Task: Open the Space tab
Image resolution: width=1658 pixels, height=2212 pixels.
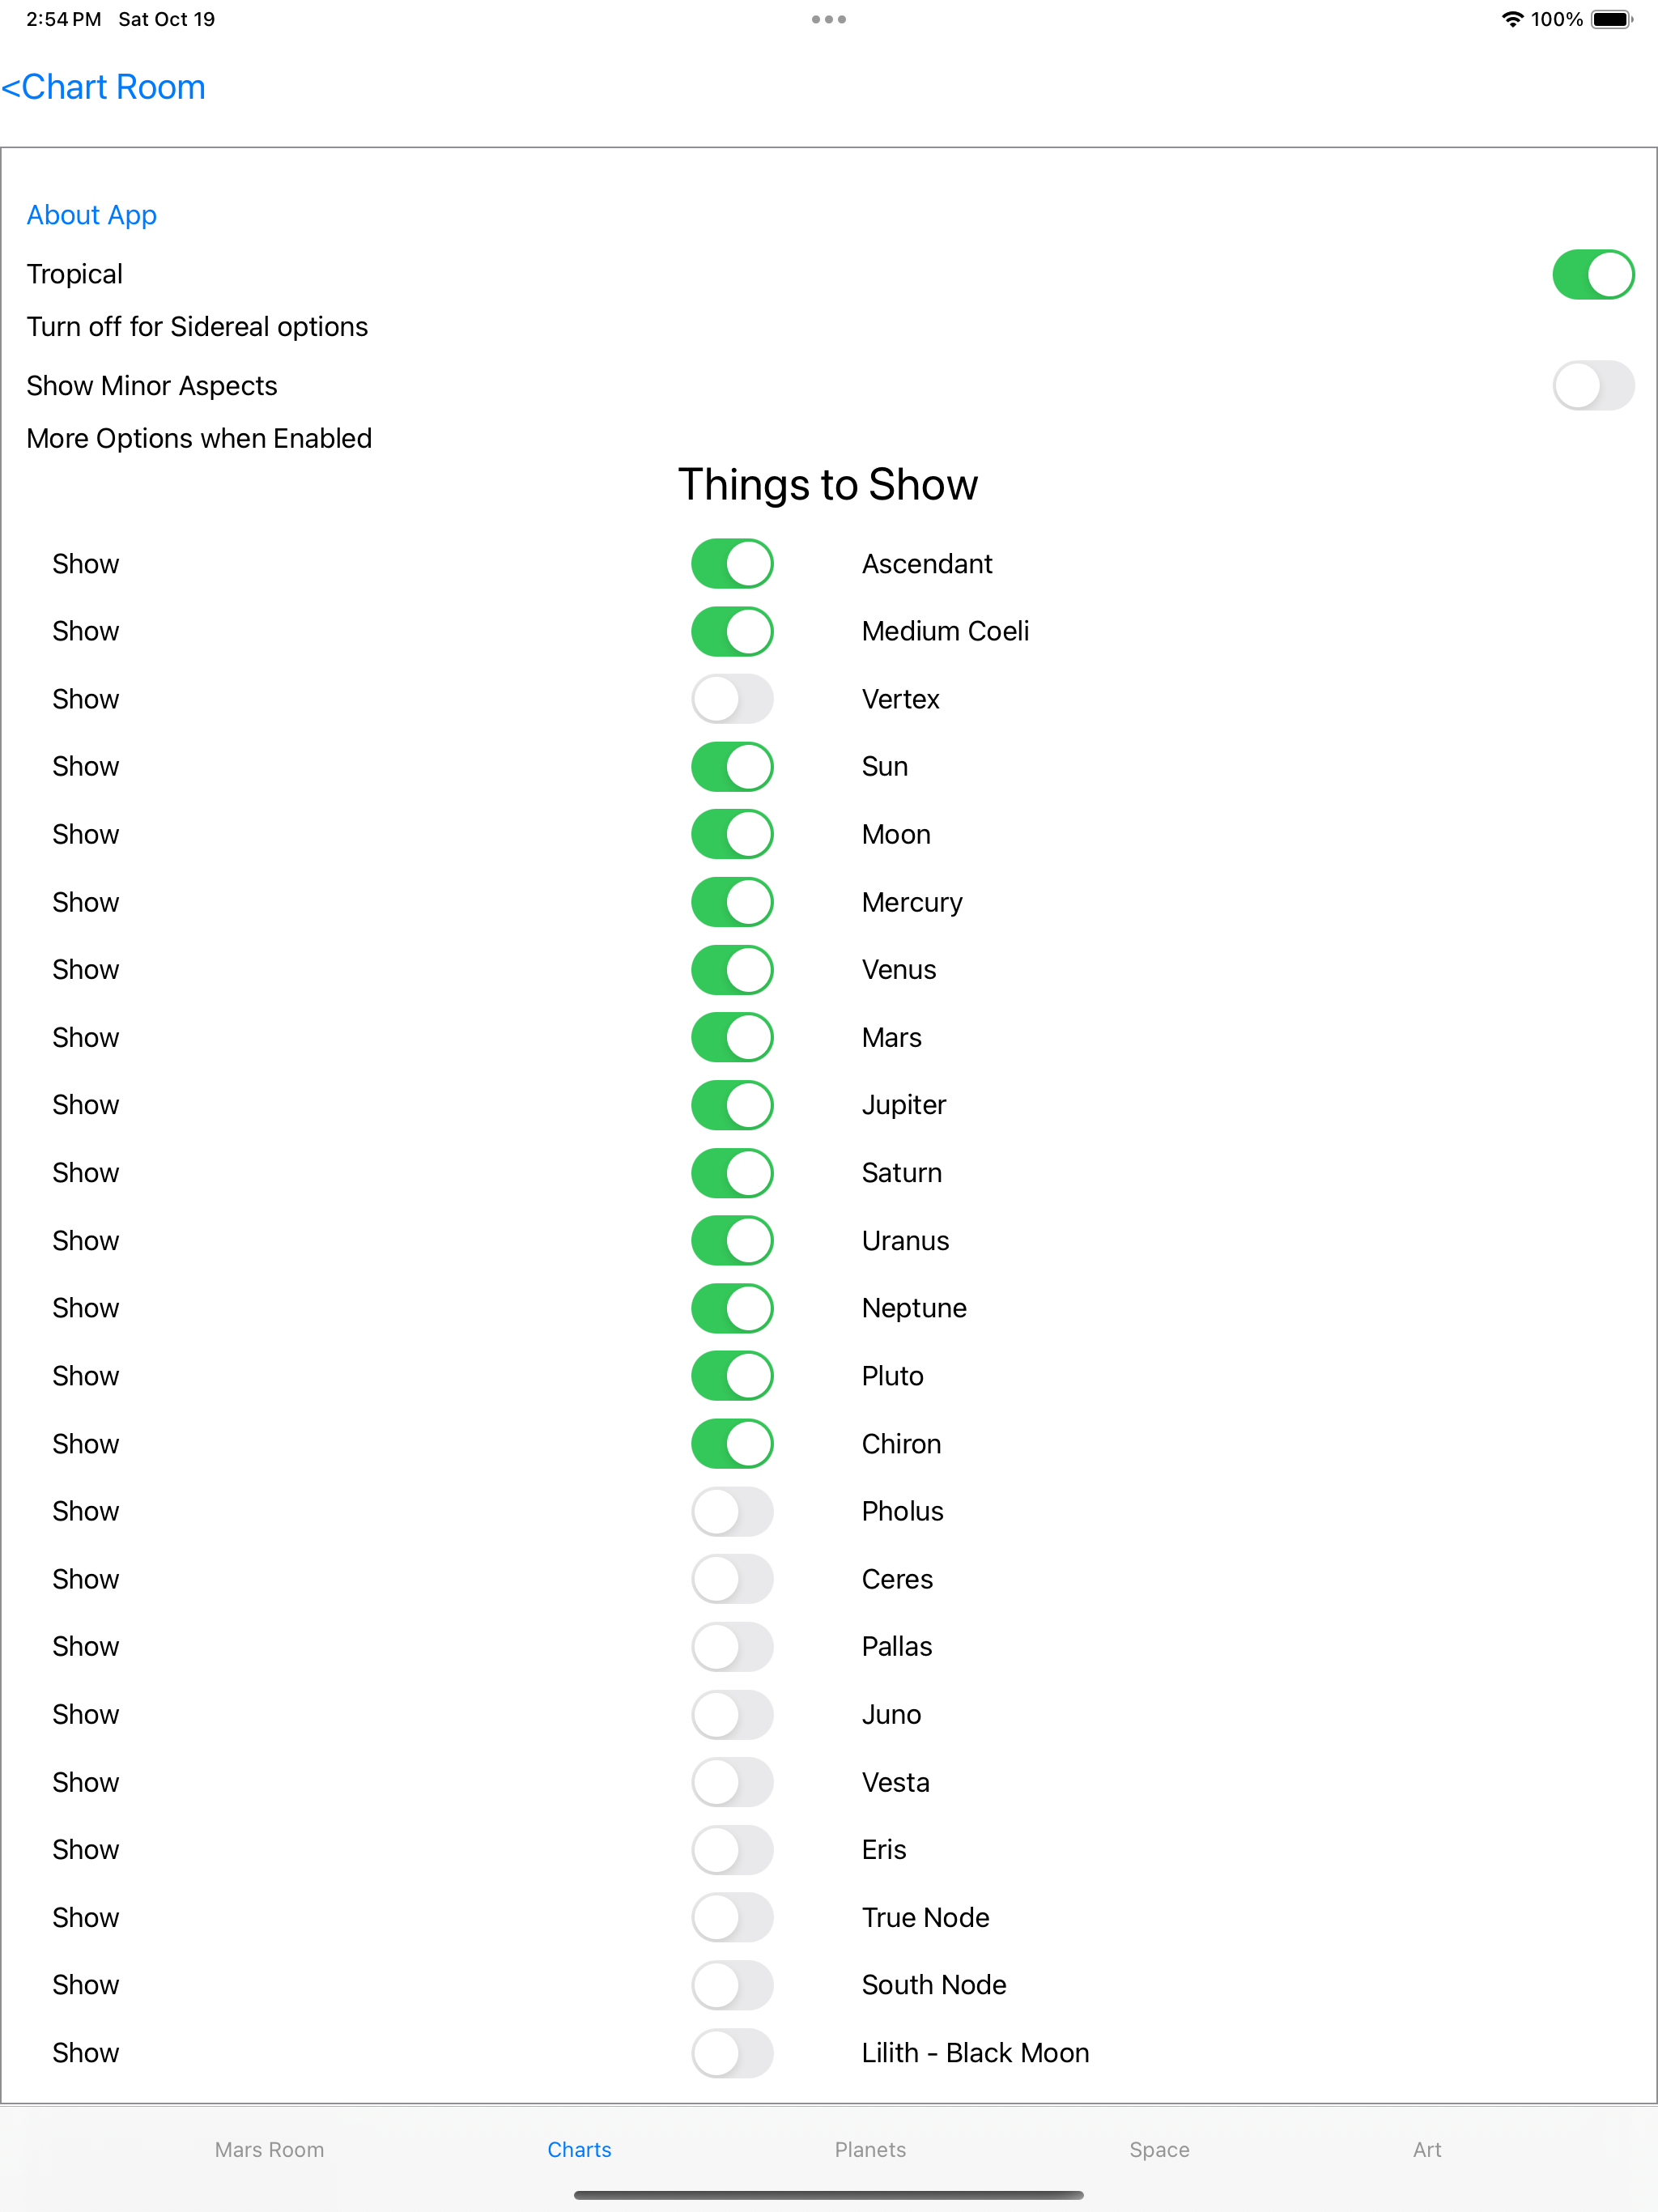Action: pos(1159,2149)
